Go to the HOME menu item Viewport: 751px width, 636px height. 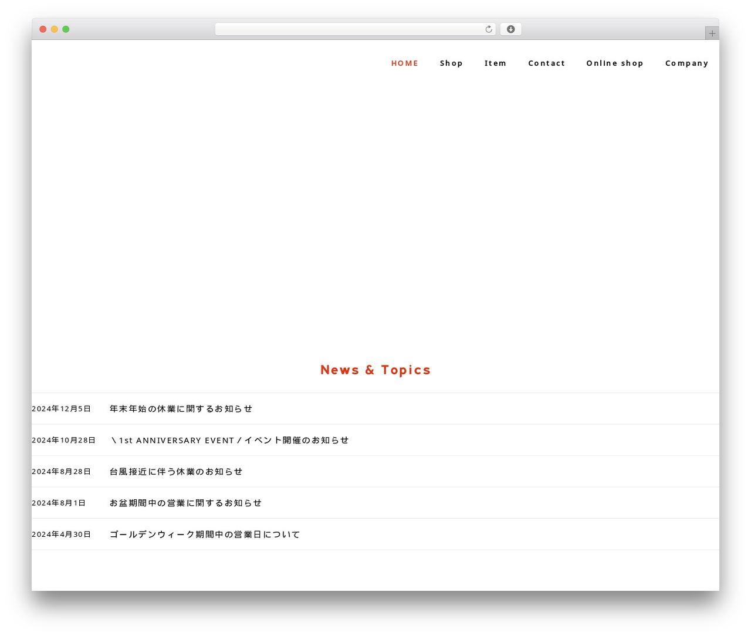click(405, 63)
